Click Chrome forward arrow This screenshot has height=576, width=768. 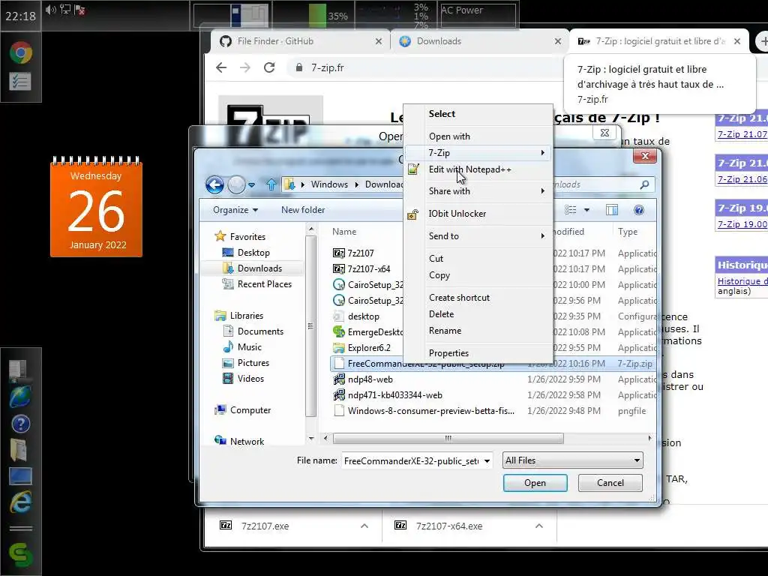pyautogui.click(x=245, y=67)
